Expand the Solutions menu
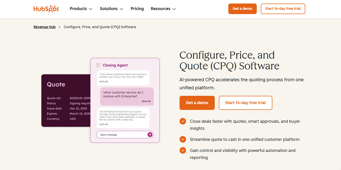The height and width of the screenshot is (170, 341). click(111, 9)
